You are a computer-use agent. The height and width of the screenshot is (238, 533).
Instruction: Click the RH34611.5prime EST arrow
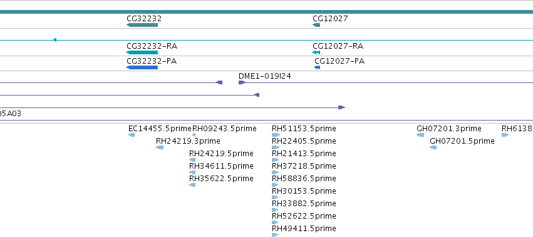192,172
